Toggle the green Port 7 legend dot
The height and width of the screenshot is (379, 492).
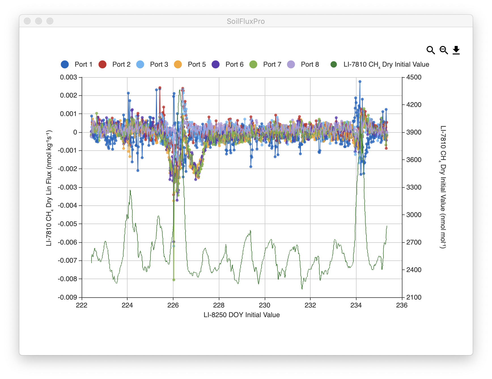tap(253, 64)
